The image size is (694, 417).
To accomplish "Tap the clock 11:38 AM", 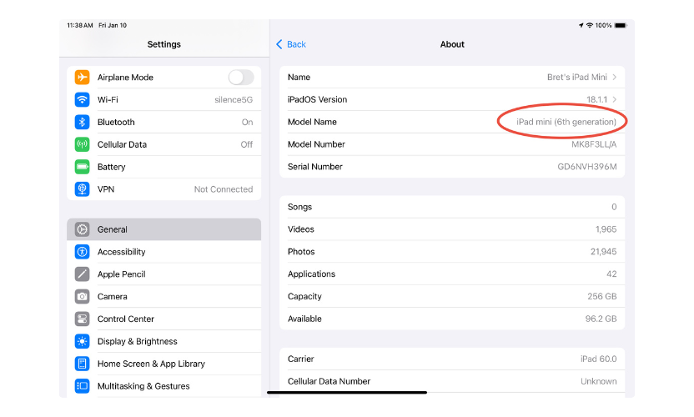I will click(80, 25).
